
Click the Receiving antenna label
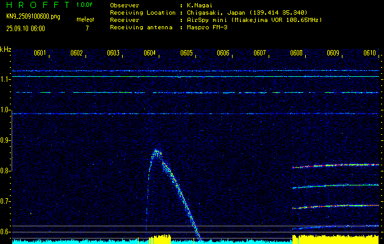(141, 27)
